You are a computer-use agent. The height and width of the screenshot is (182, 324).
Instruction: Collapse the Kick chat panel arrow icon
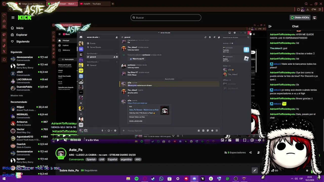coord(270,26)
